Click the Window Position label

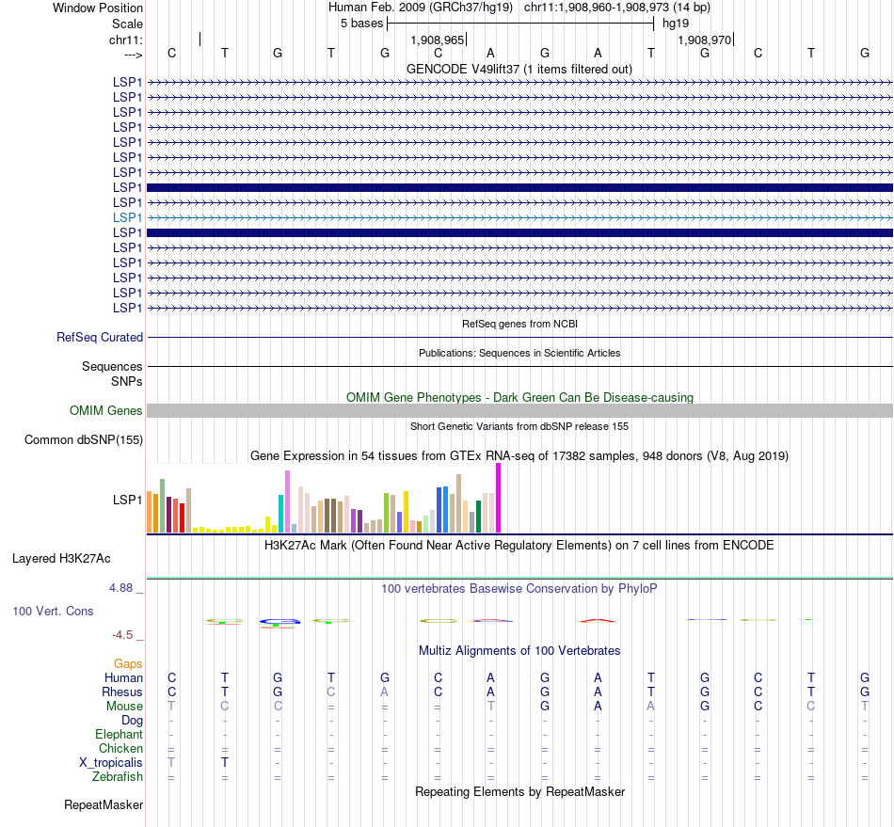click(x=98, y=8)
